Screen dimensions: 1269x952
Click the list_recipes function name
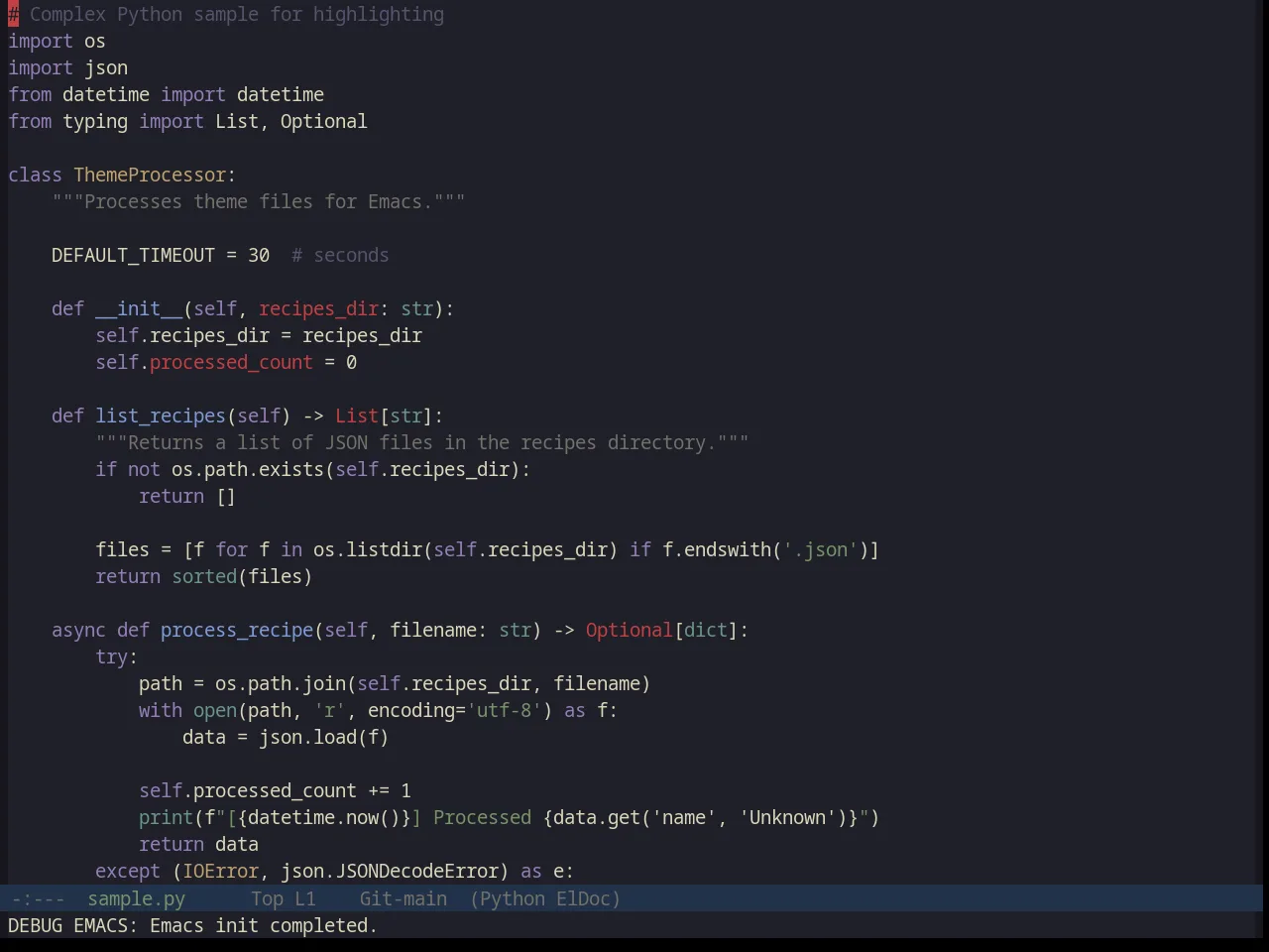tap(161, 416)
